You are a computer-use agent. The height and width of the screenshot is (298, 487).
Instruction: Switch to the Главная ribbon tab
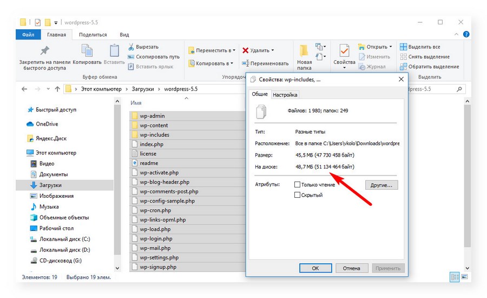[x=56, y=35]
